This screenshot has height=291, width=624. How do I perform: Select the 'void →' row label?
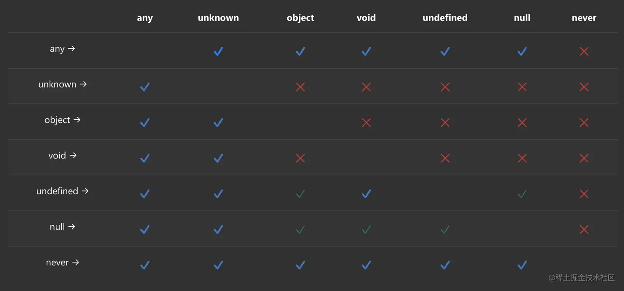coord(62,155)
